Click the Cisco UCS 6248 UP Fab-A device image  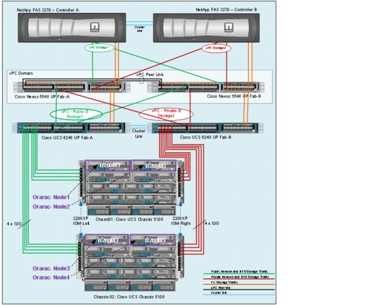(x=72, y=128)
